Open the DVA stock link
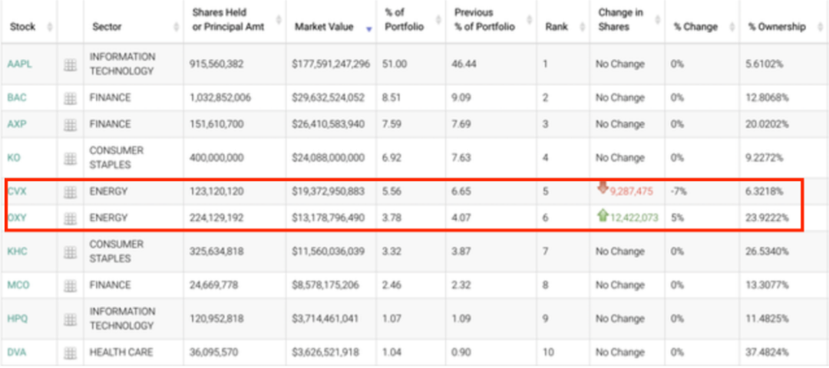The height and width of the screenshot is (368, 829). (x=17, y=353)
